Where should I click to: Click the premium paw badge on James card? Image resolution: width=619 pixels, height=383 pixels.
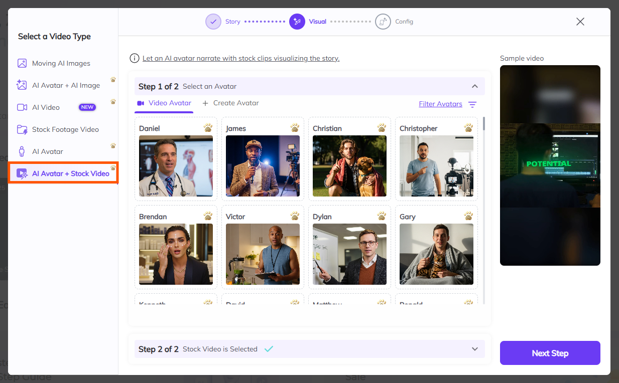295,128
